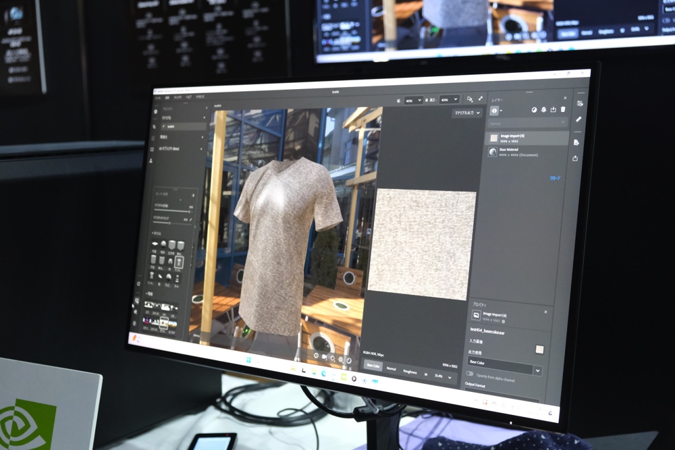Click the ruler icon in right sidebar
Image resolution: width=675 pixels, height=450 pixels.
point(578,119)
